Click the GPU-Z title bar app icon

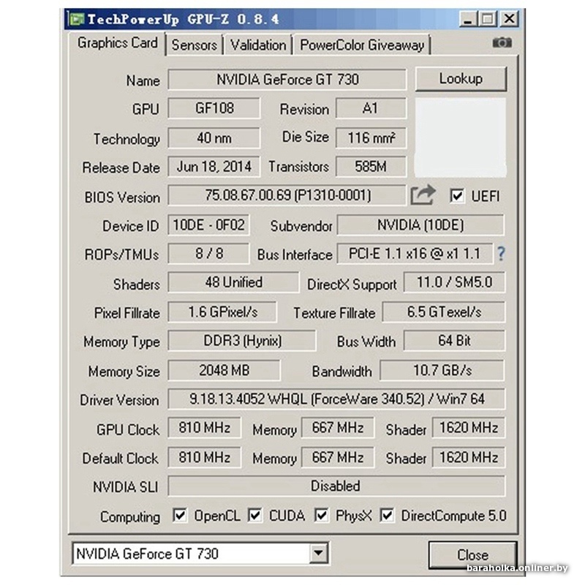77,19
